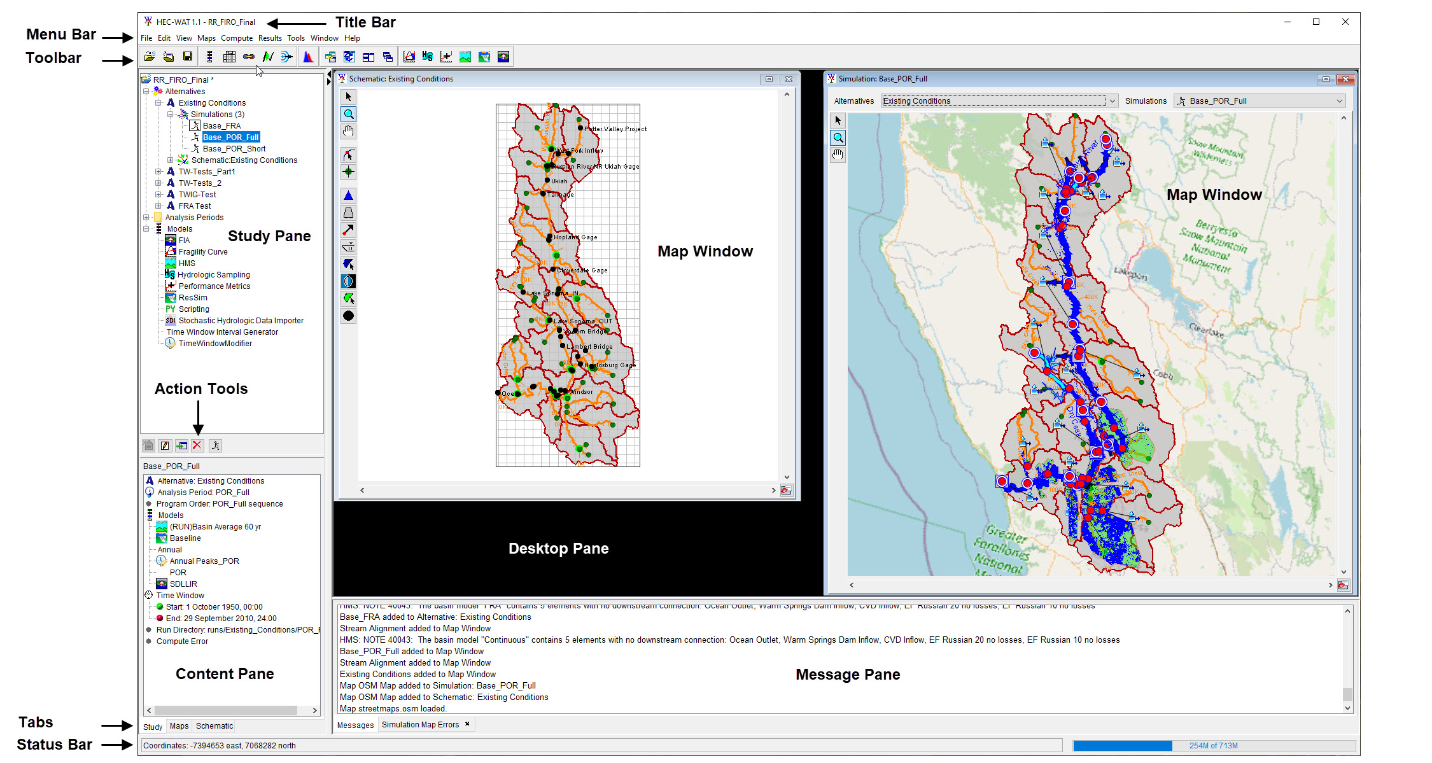The height and width of the screenshot is (763, 1432).
Task: Click the cascade windows toolbar icon
Action: 388,57
